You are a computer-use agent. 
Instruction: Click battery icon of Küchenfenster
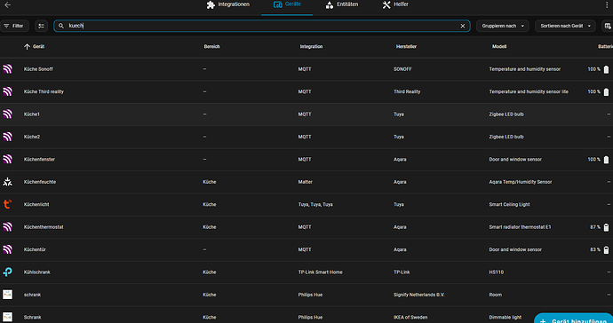[x=606, y=160]
